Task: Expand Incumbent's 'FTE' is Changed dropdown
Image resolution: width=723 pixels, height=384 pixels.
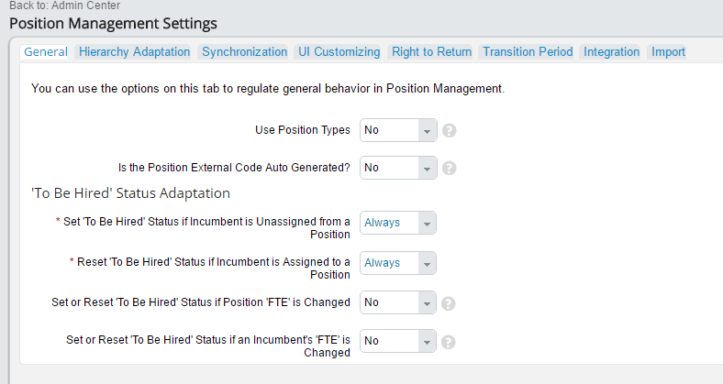Action: click(398, 341)
